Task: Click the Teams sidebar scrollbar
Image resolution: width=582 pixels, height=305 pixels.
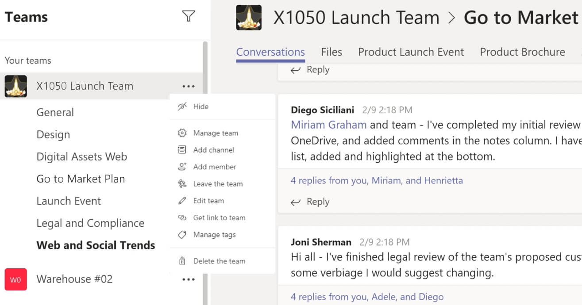Action: click(x=205, y=172)
